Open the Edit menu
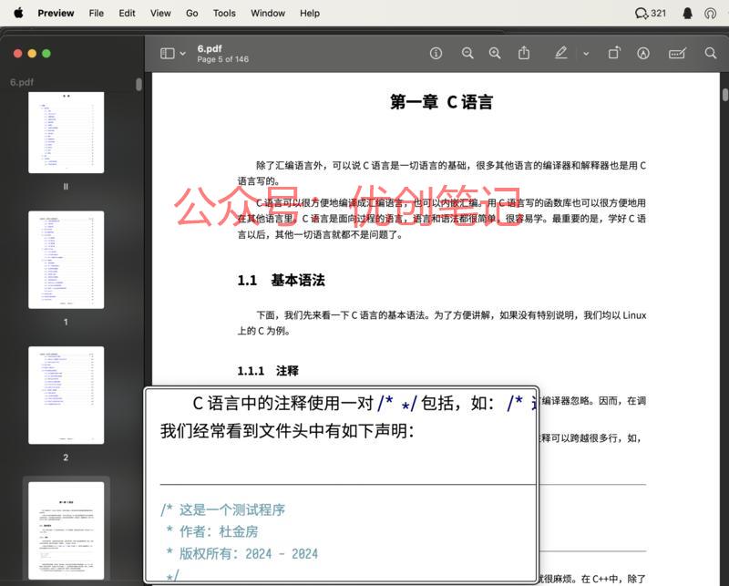The image size is (729, 586). (127, 13)
